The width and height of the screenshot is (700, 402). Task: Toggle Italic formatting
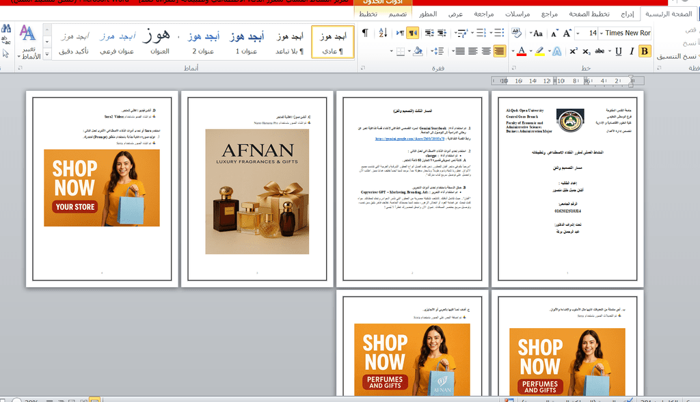(x=632, y=51)
